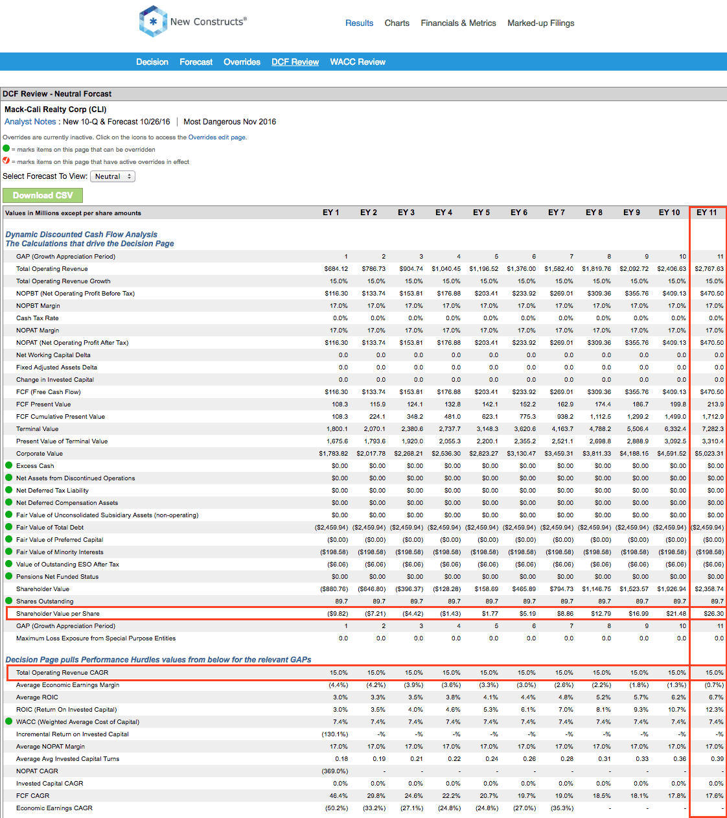Click override icon beside Fair Value of Preferred Capital

9,539
